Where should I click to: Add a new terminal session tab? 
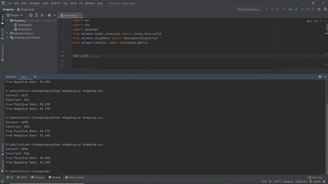(35, 77)
